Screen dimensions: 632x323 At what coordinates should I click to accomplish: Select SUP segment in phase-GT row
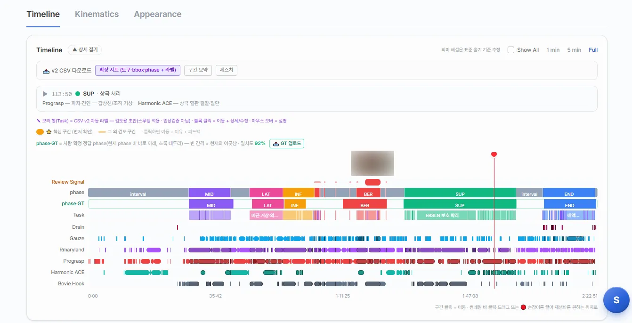click(460, 204)
